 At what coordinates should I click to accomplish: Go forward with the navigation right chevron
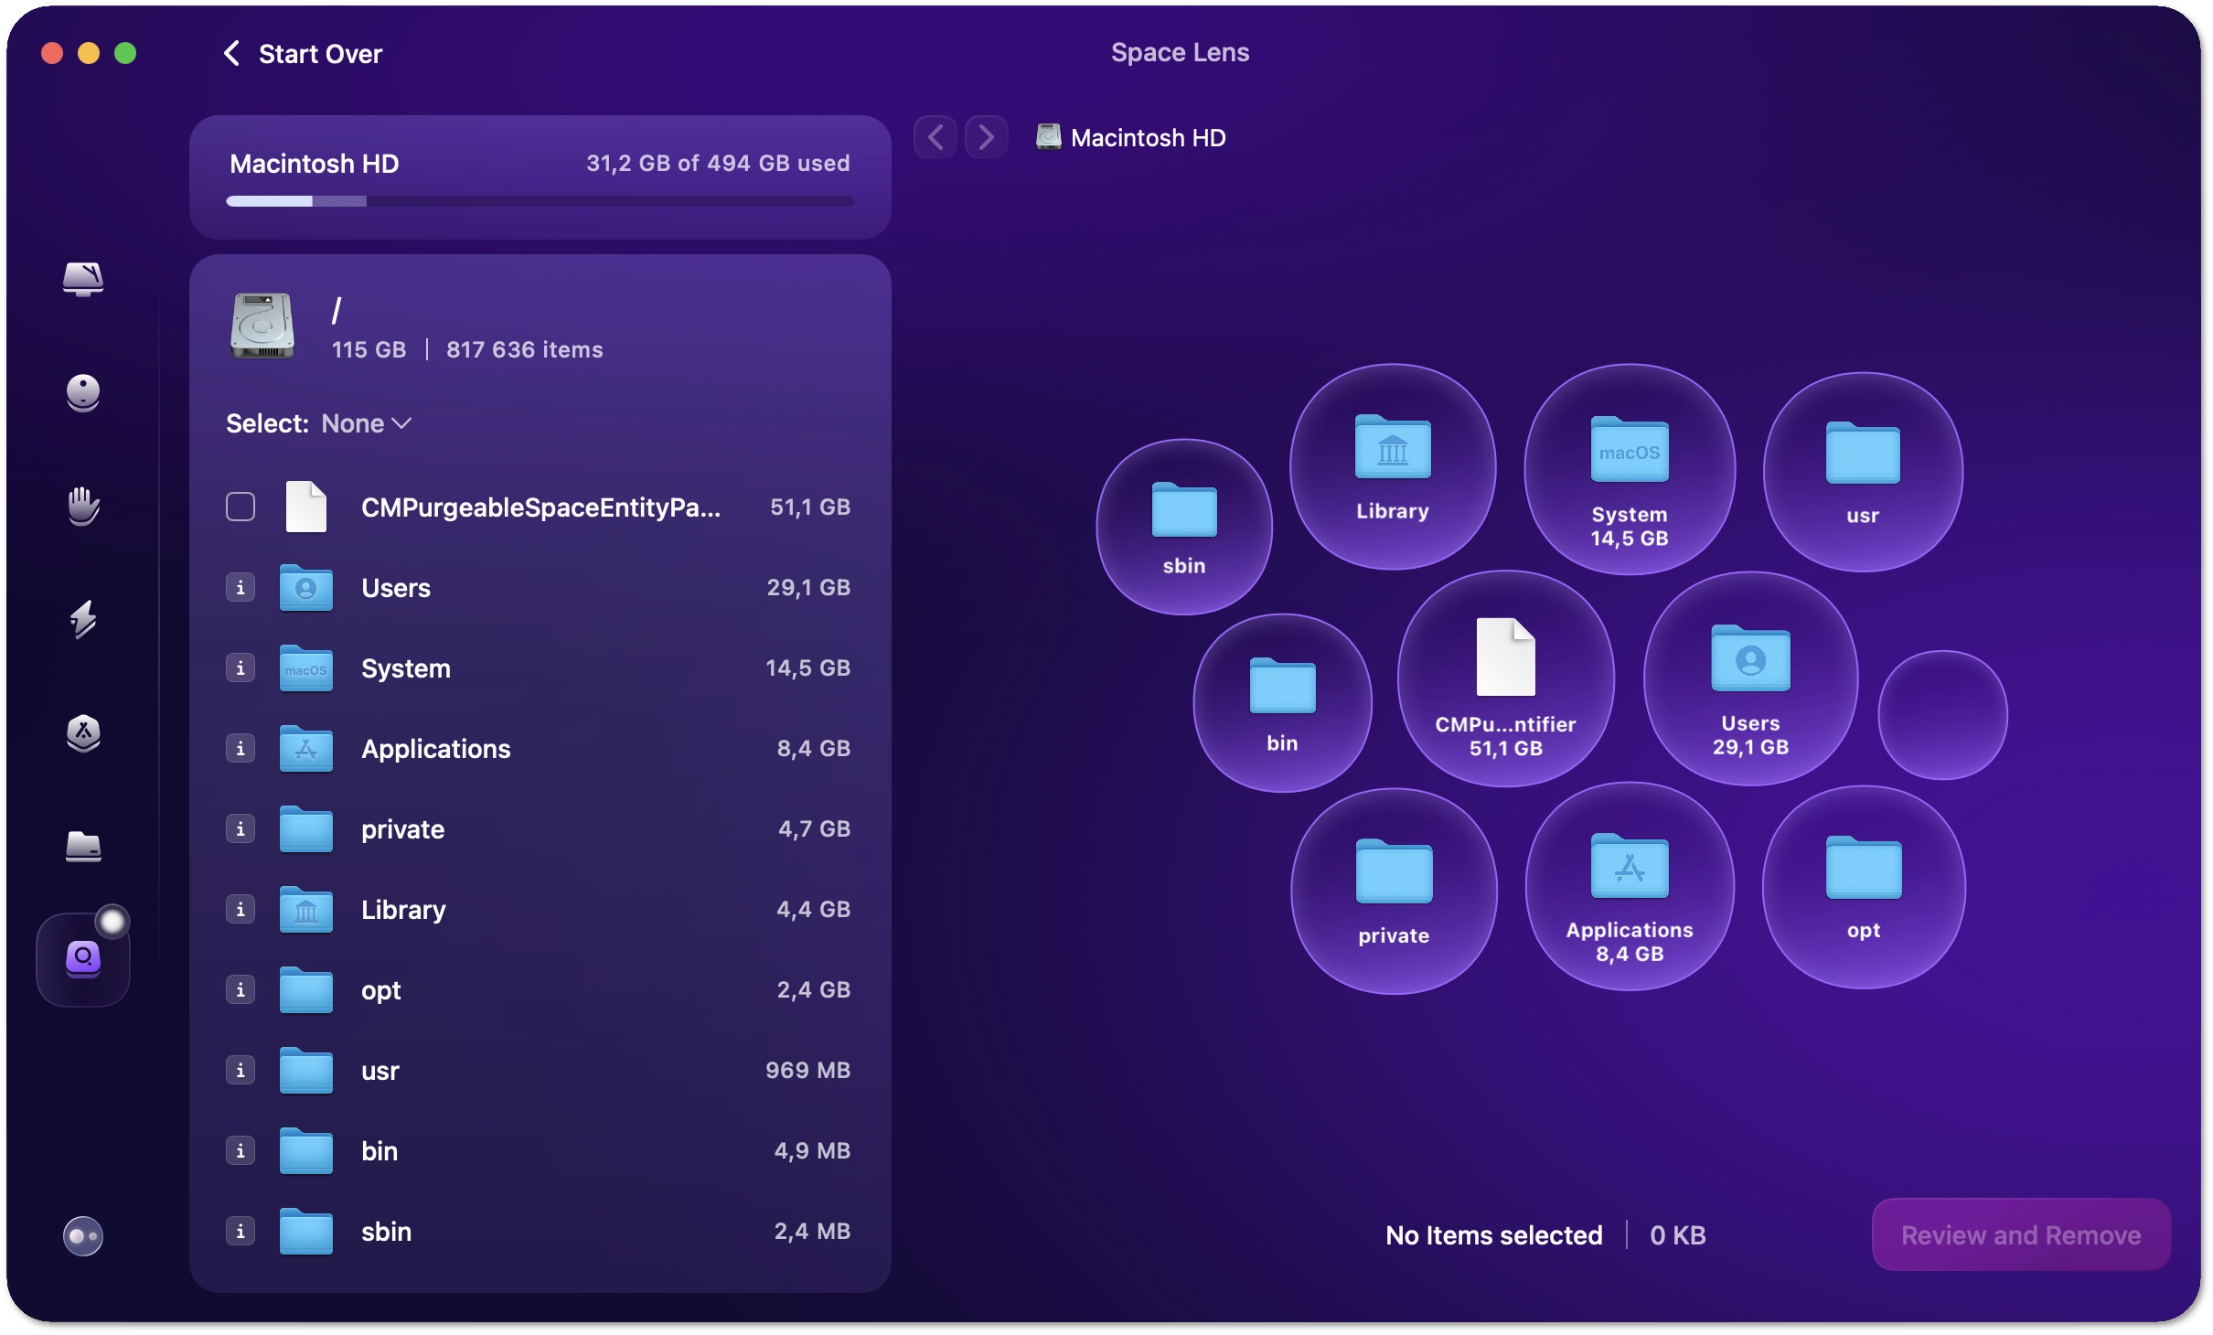tap(986, 138)
